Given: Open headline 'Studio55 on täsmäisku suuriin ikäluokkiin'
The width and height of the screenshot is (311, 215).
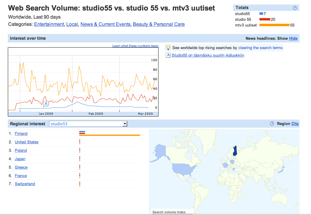Looking at the screenshot, I should [x=208, y=55].
